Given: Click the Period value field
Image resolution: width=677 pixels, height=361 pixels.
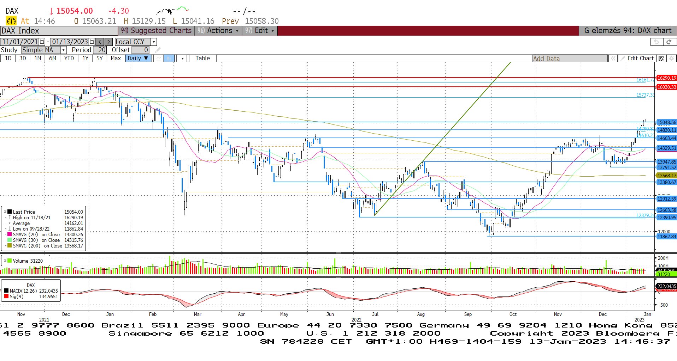Looking at the screenshot, I should pyautogui.click(x=100, y=50).
